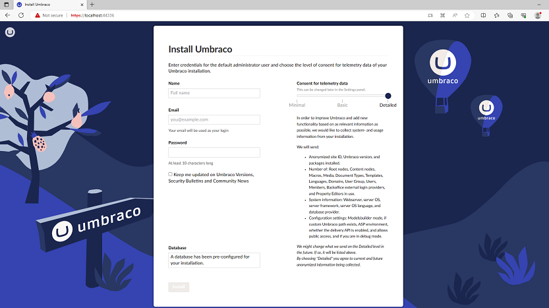Image resolution: width=549 pixels, height=308 pixels.
Task: Select Basic telemetry consent level
Action: (343, 105)
